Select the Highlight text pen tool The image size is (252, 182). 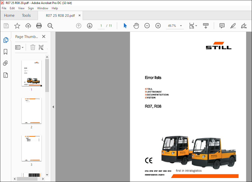233,26
